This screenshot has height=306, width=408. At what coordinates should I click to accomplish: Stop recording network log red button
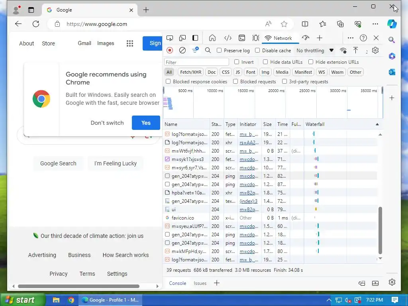tap(170, 50)
